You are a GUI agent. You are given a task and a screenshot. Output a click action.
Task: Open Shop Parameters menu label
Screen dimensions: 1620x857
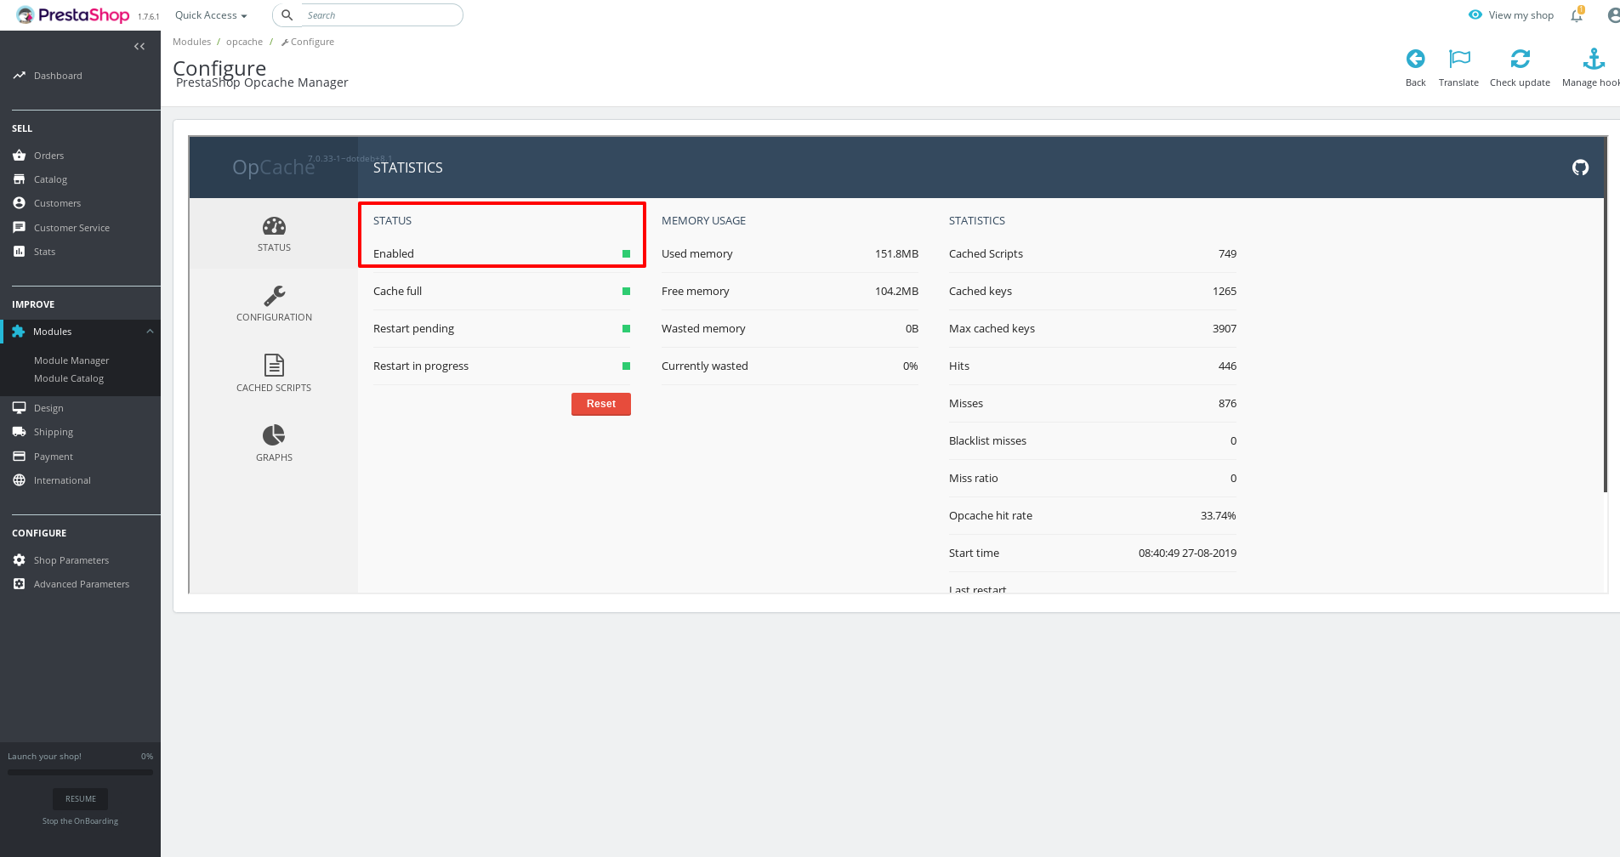coord(71,560)
